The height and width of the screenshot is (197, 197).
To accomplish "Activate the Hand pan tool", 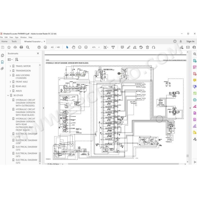I will point(73,47).
